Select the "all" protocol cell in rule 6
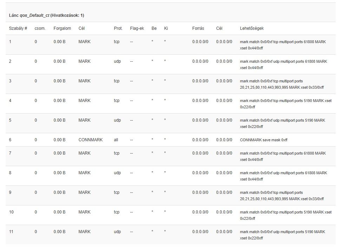 coord(116,140)
